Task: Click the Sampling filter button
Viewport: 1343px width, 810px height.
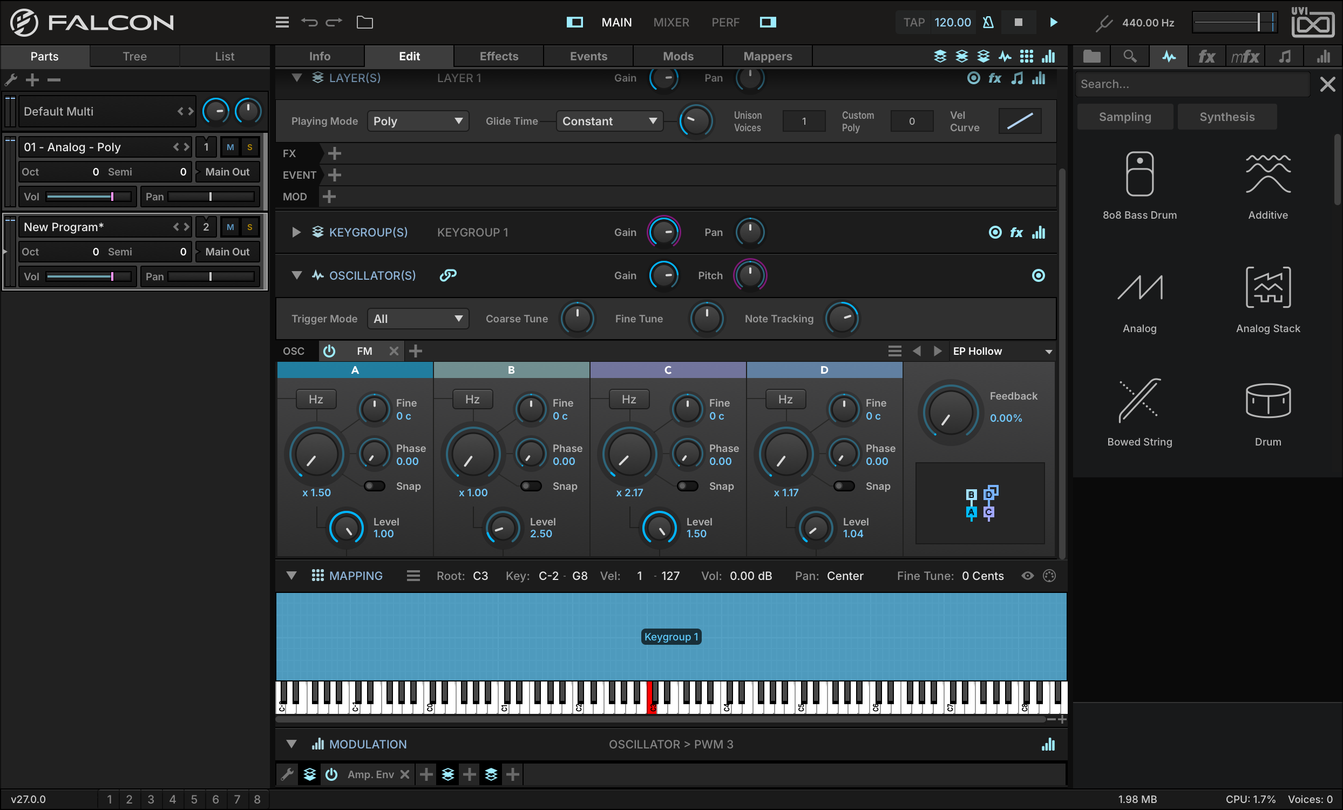Action: tap(1125, 117)
